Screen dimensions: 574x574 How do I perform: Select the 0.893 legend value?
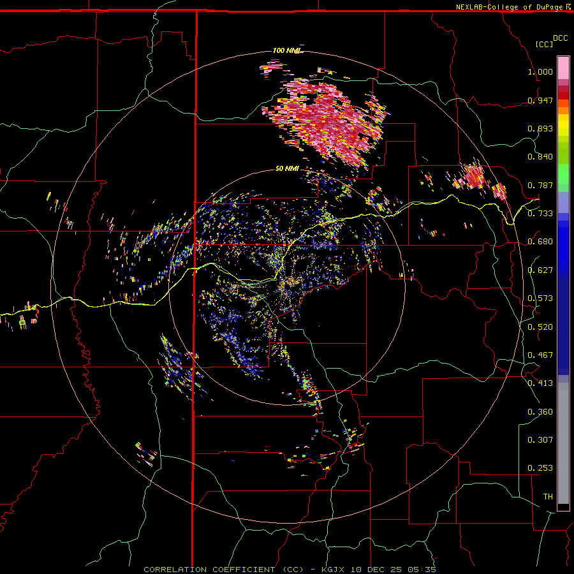(540, 128)
